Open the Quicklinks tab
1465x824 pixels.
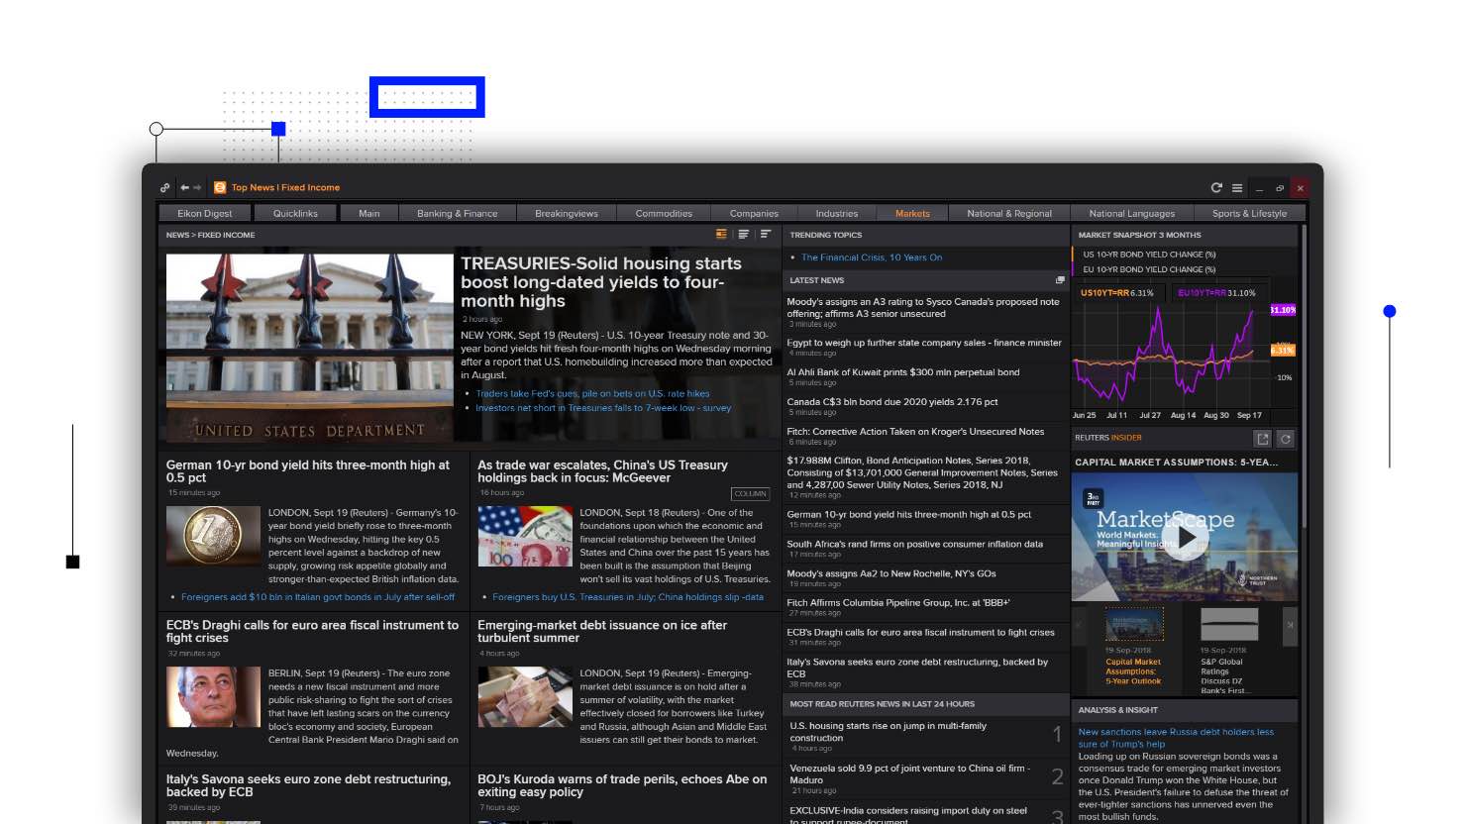point(295,213)
